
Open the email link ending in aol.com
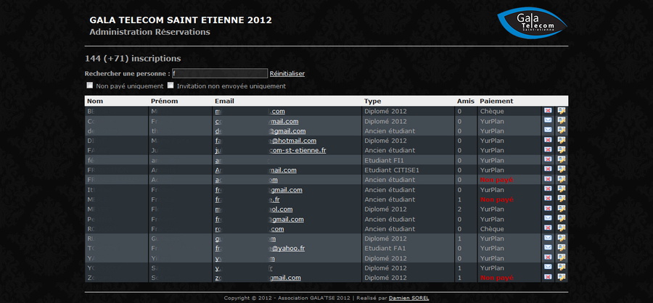[x=254, y=209]
